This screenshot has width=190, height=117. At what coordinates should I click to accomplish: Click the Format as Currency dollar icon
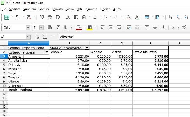173,27
